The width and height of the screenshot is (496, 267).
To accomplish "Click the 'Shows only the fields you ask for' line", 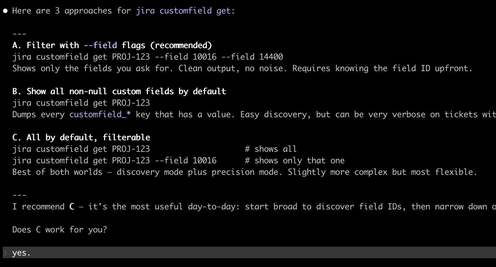I will (x=242, y=68).
